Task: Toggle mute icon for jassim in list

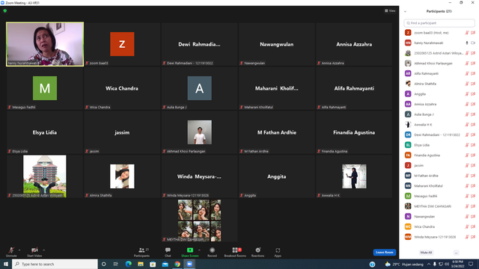Action: point(467,165)
